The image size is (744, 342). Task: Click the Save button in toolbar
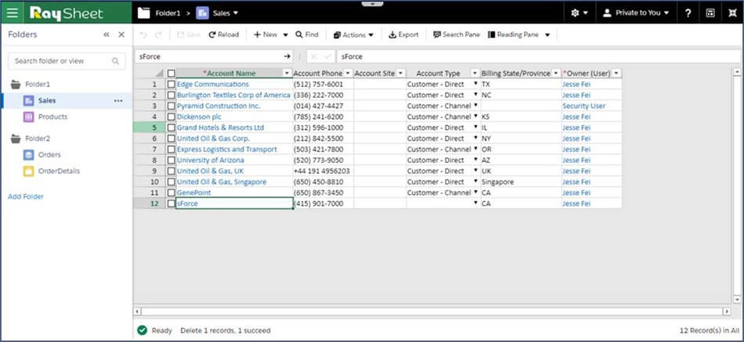pos(189,34)
